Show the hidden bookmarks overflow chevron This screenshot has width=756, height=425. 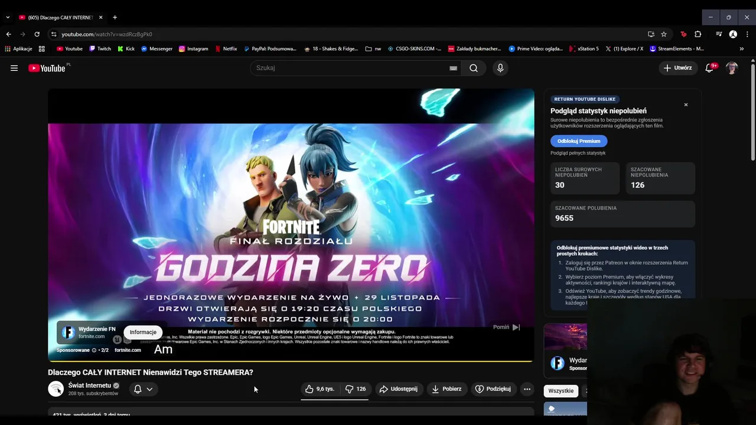tap(742, 49)
